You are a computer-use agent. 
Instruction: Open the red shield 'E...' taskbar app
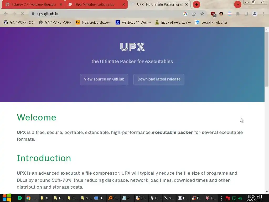click(x=210, y=198)
